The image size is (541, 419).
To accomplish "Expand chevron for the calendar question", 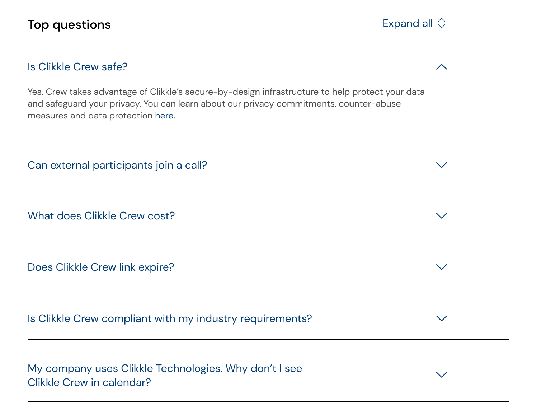I will point(442,374).
